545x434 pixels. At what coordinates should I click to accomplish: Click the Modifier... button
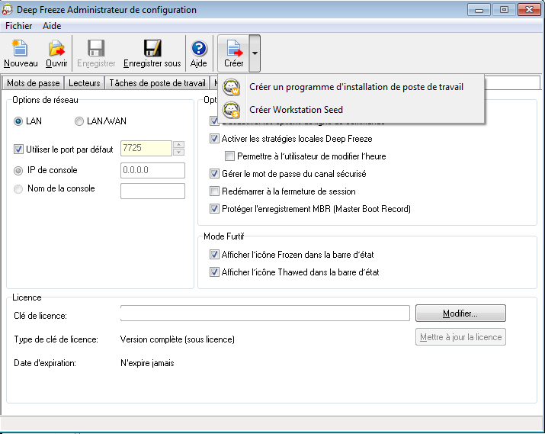(460, 313)
